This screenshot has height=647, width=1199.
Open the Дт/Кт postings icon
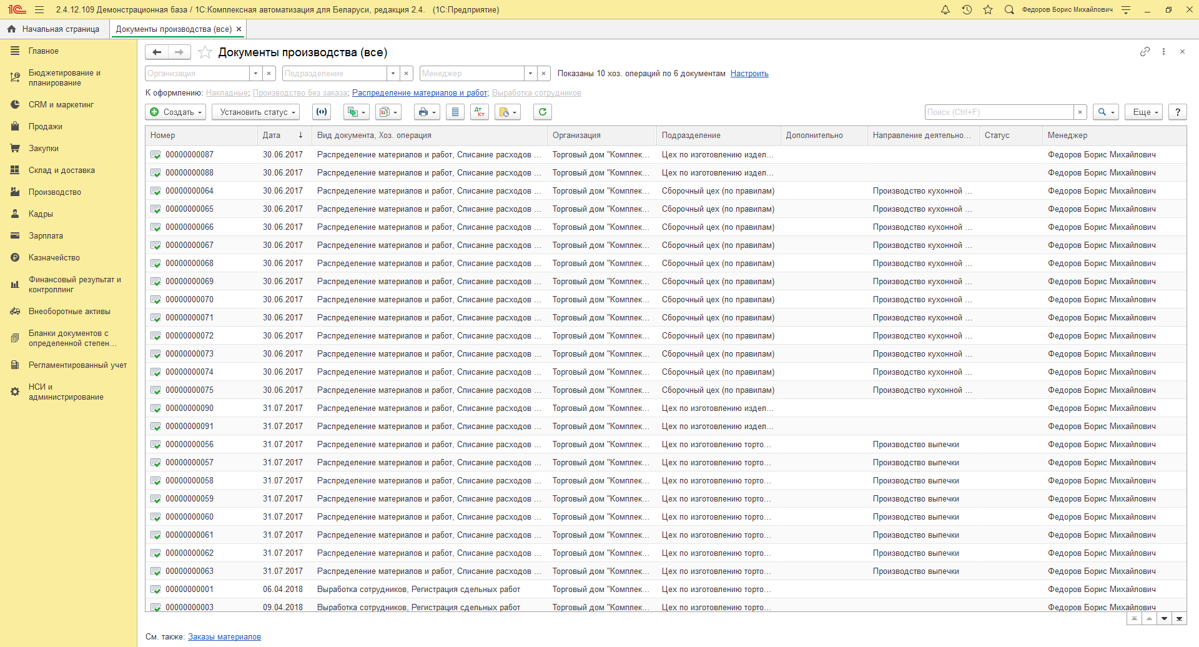(x=479, y=112)
